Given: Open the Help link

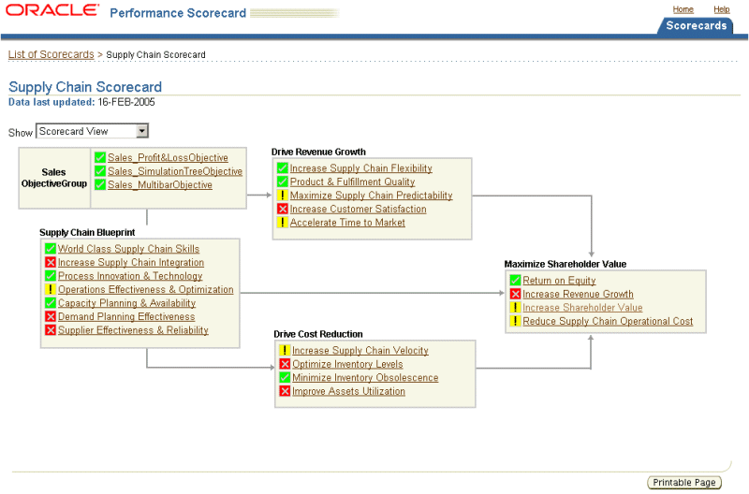Looking at the screenshot, I should tap(721, 9).
